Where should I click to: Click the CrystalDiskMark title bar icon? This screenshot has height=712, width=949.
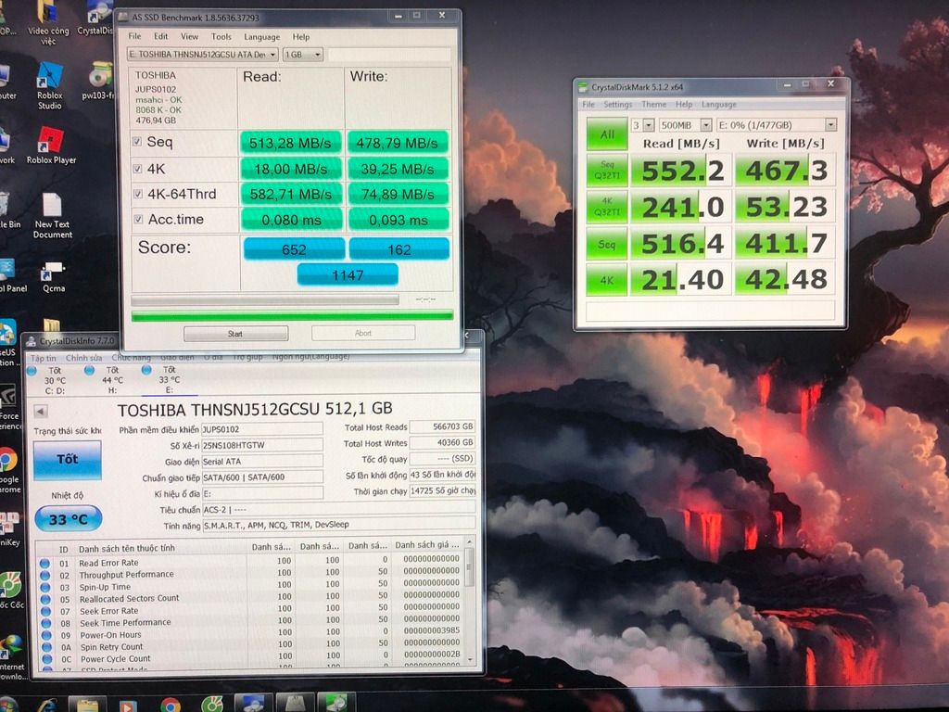point(583,87)
